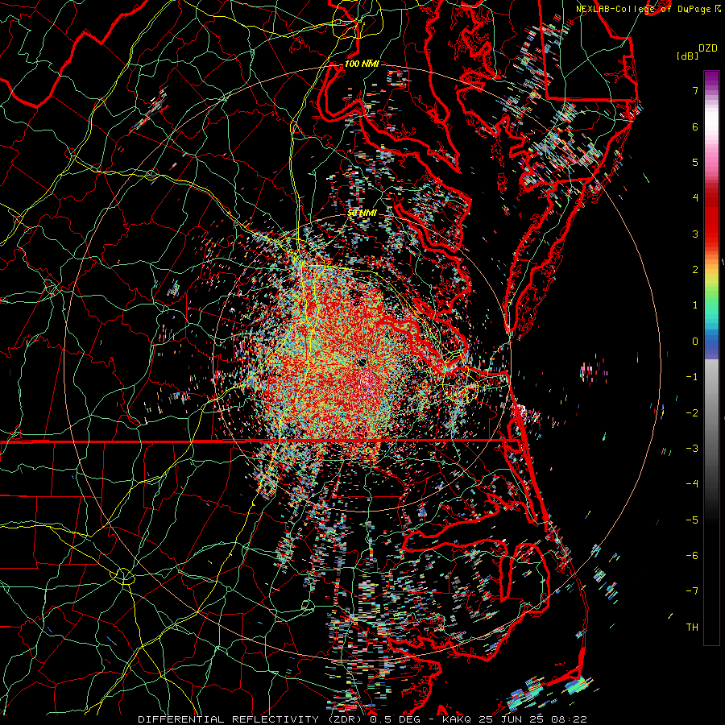Screen dimensions: 725x725
Task: Click the 100 NMI range ring label
Action: coord(362,64)
